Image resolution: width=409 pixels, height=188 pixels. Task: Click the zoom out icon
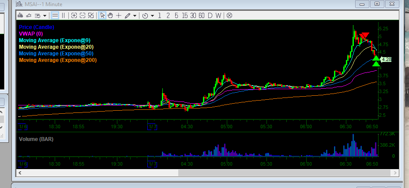click(83, 15)
